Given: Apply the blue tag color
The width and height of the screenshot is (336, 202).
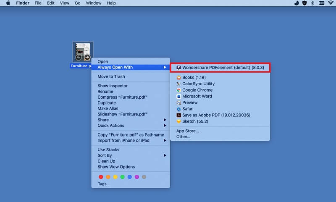Looking at the screenshot, I should [x=130, y=177].
